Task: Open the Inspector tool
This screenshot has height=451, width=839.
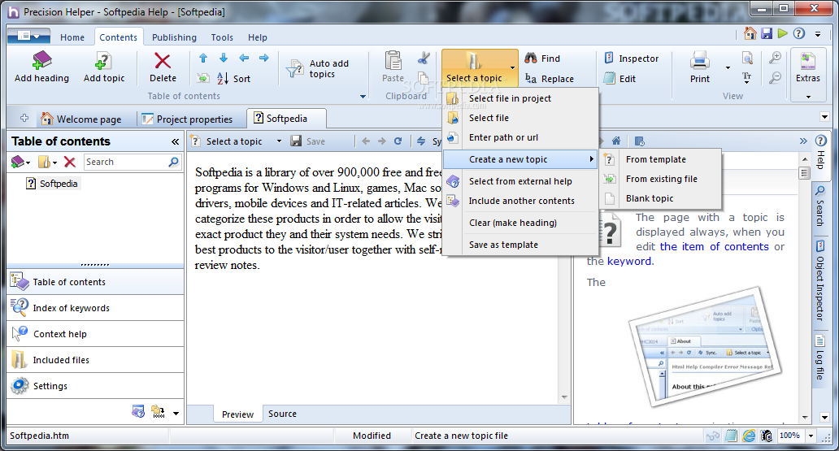Action: click(632, 59)
